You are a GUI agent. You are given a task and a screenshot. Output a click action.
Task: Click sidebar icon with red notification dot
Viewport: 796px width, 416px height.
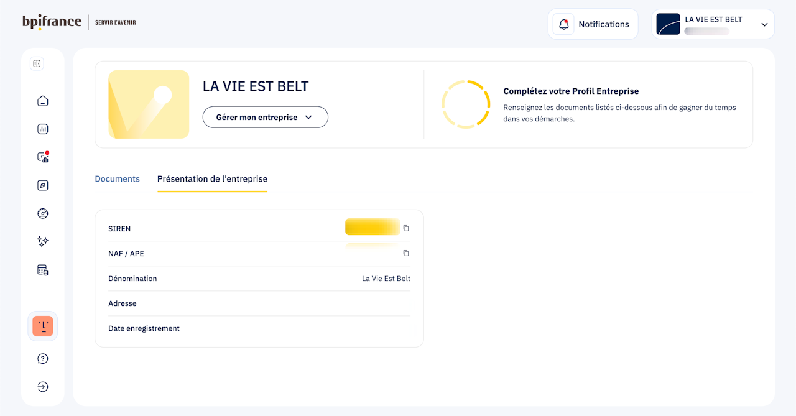[43, 157]
